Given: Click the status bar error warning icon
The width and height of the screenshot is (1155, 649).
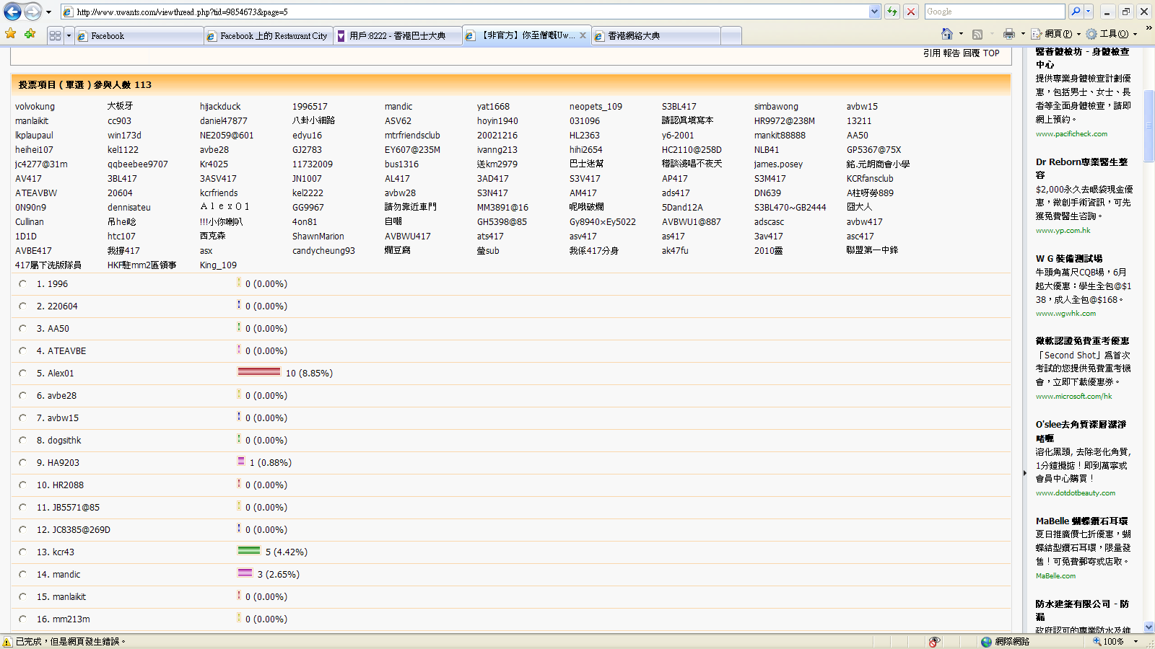Looking at the screenshot, I should 7,641.
